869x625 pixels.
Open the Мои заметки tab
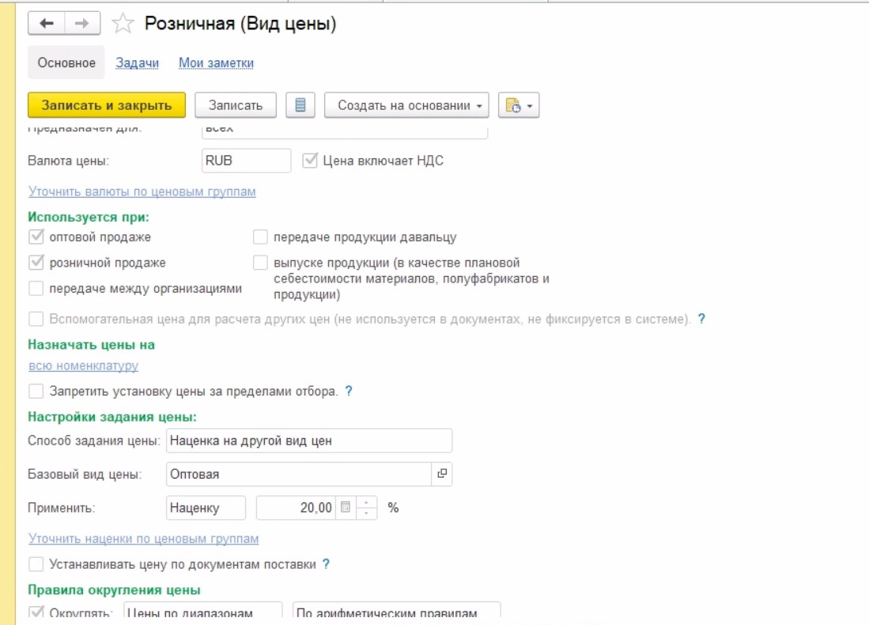(216, 63)
